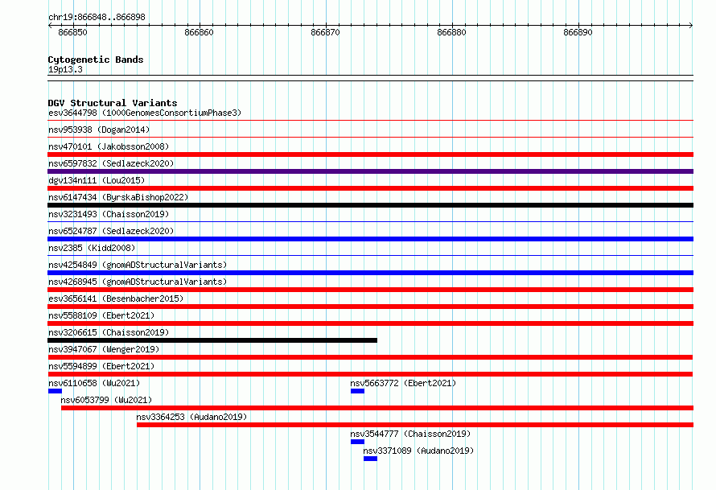Click nsv3364253 (Audano2019) label
Viewport: 716px width, 490px height.
tap(191, 417)
